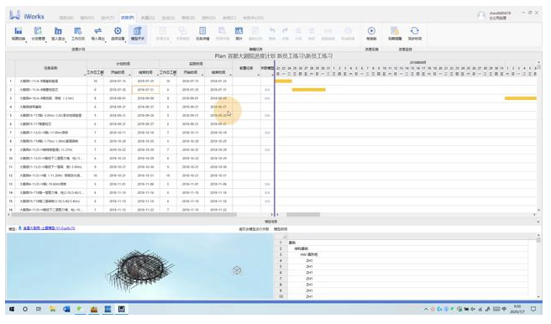Click the 关联 link in task row 3
Screen dimensions: 551x324
[267, 98]
